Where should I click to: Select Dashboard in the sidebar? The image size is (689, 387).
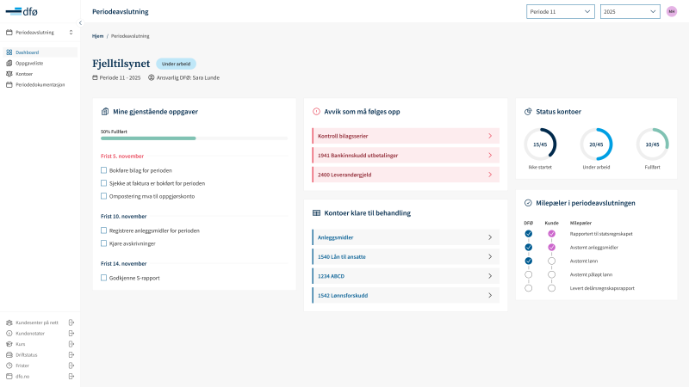(40, 52)
